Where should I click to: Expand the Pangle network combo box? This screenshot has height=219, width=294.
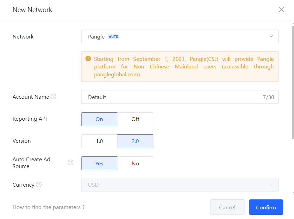pyautogui.click(x=179, y=36)
